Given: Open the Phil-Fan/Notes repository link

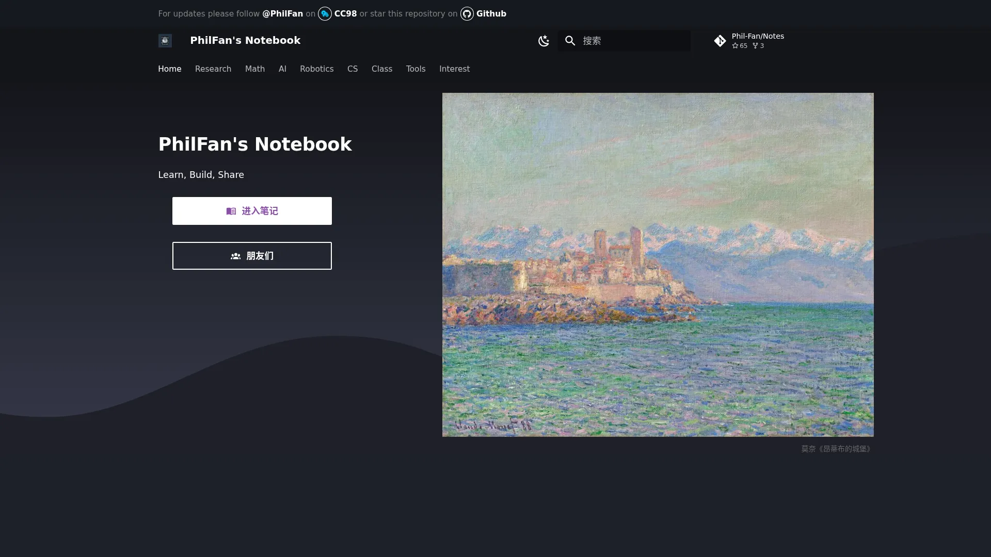Looking at the screenshot, I should (749, 41).
